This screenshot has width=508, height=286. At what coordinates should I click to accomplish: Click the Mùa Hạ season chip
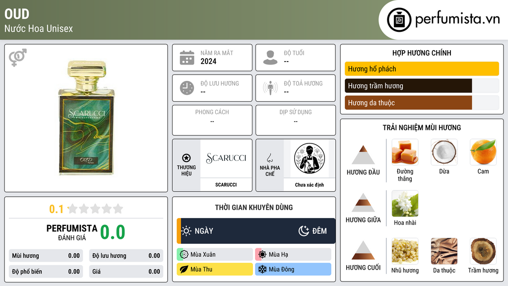point(293,255)
